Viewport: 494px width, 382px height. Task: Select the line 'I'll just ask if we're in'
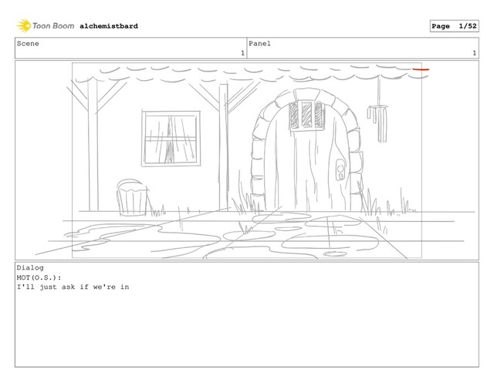click(73, 287)
